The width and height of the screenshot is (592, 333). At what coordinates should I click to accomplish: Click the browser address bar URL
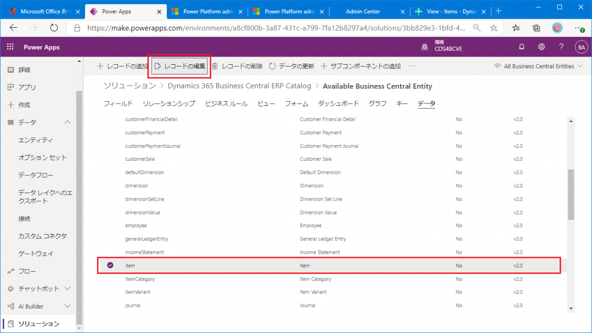point(276,28)
